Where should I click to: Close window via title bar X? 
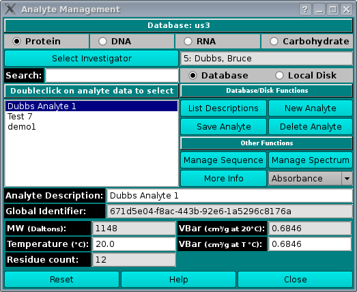(x=347, y=10)
